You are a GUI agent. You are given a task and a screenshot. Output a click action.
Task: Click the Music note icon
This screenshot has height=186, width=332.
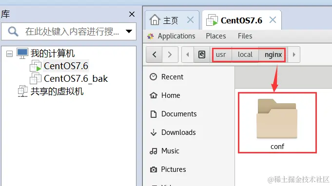click(154, 151)
